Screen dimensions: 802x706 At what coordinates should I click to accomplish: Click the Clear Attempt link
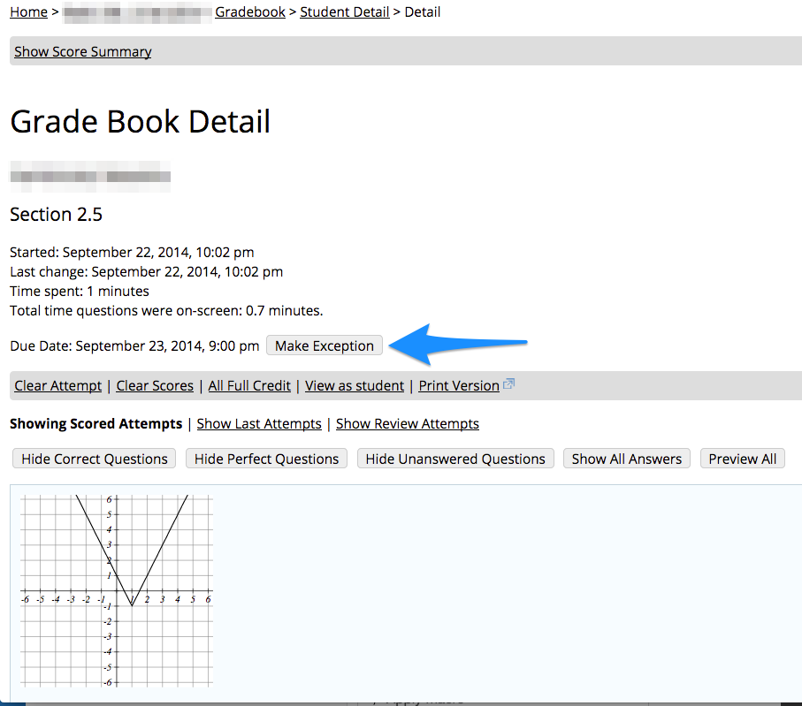pos(57,385)
